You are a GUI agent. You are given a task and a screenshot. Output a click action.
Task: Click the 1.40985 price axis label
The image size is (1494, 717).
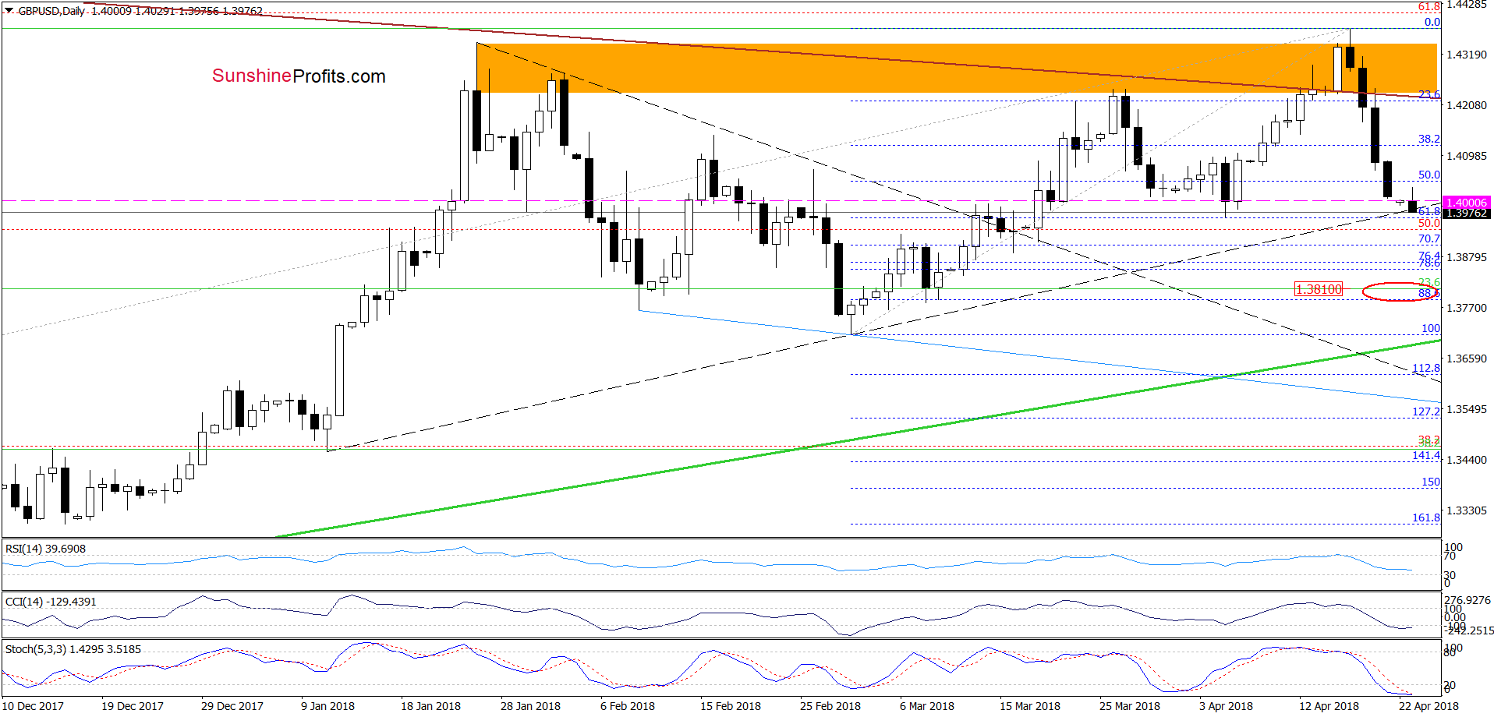[1467, 156]
